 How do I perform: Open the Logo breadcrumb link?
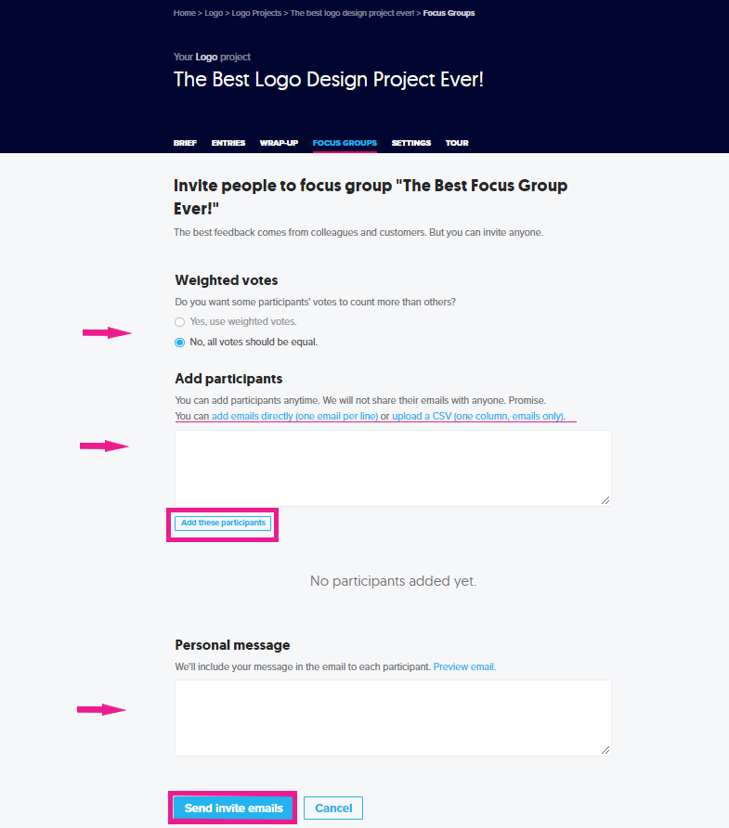point(213,12)
